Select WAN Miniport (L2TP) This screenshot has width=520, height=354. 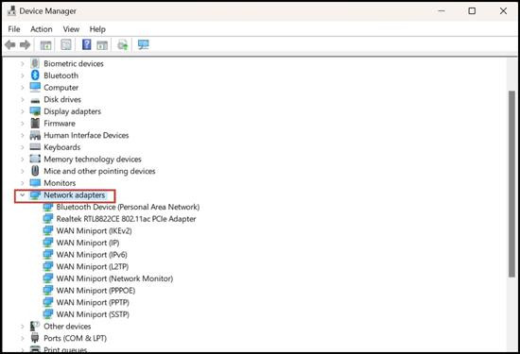coord(93,266)
